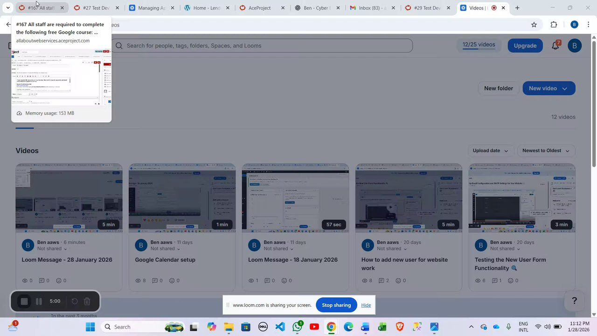This screenshot has height=336, width=597.
Task: Open the Chrome menu (three dots)
Action: click(x=589, y=25)
